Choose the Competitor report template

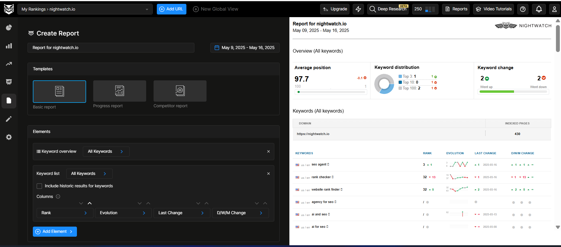click(x=180, y=91)
